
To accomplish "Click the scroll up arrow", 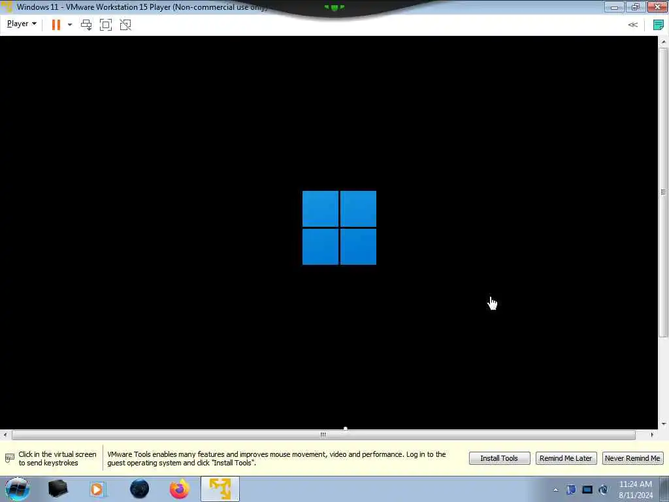I will click(663, 42).
